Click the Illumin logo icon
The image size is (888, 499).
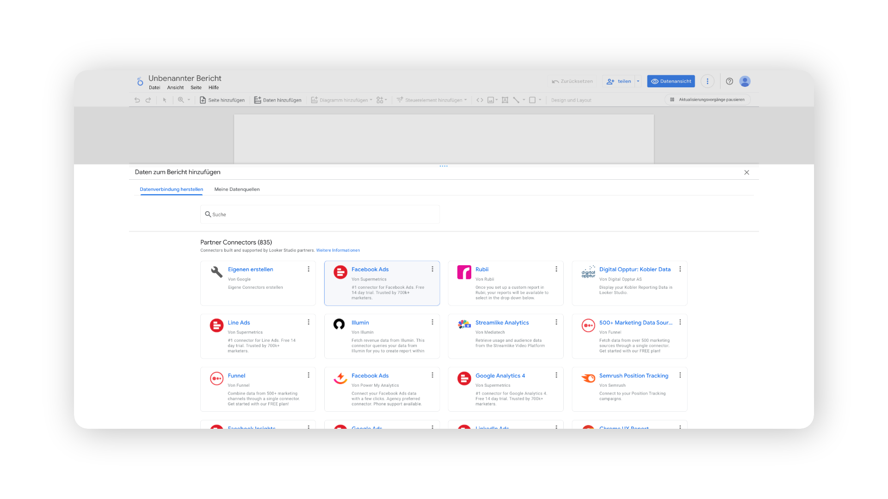[x=339, y=324]
